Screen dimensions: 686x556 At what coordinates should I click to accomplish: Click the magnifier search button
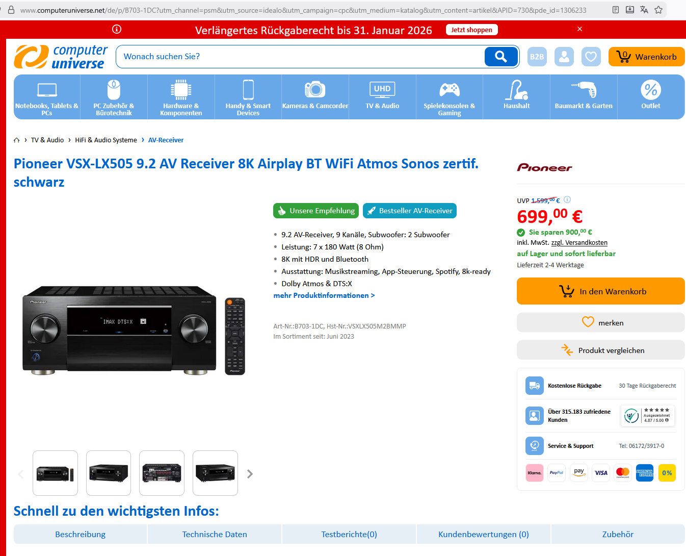coord(501,57)
